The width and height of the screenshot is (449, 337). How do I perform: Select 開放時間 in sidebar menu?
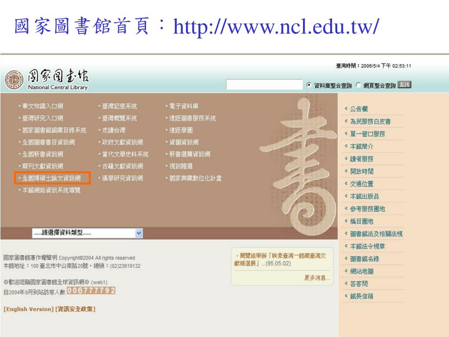[x=362, y=172]
